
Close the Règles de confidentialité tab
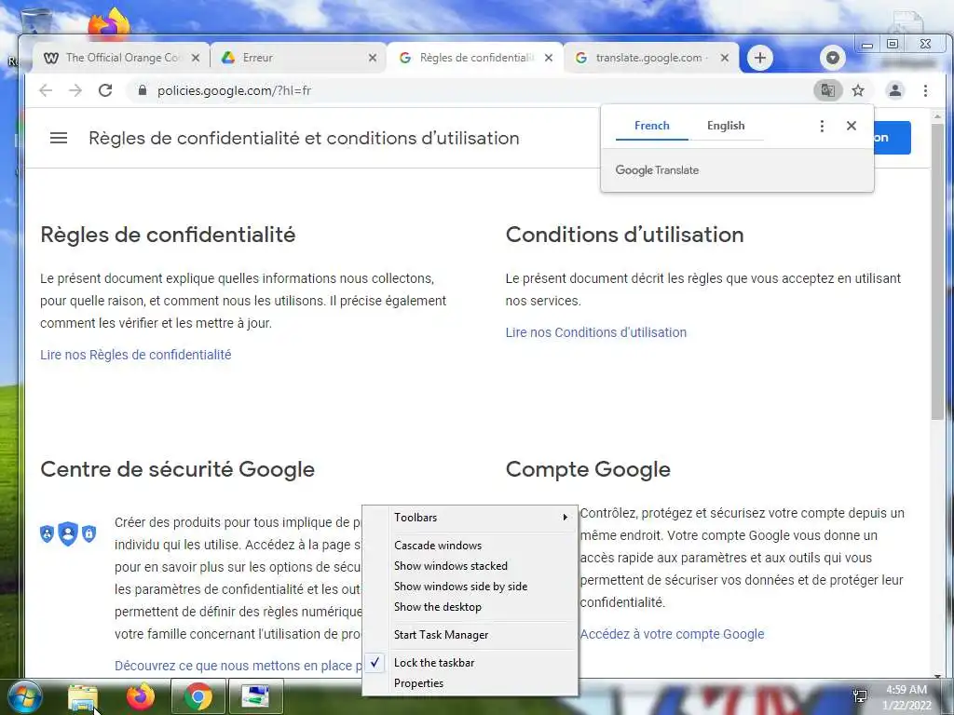pos(549,58)
